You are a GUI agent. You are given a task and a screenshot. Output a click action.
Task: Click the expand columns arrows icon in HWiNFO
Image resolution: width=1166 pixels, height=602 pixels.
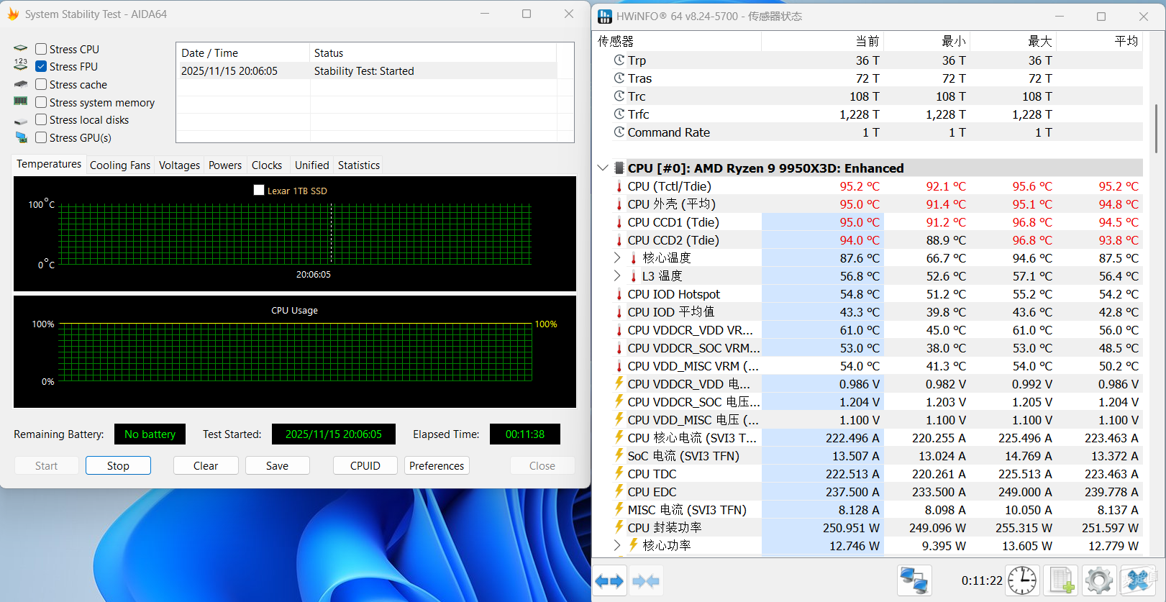coord(610,580)
